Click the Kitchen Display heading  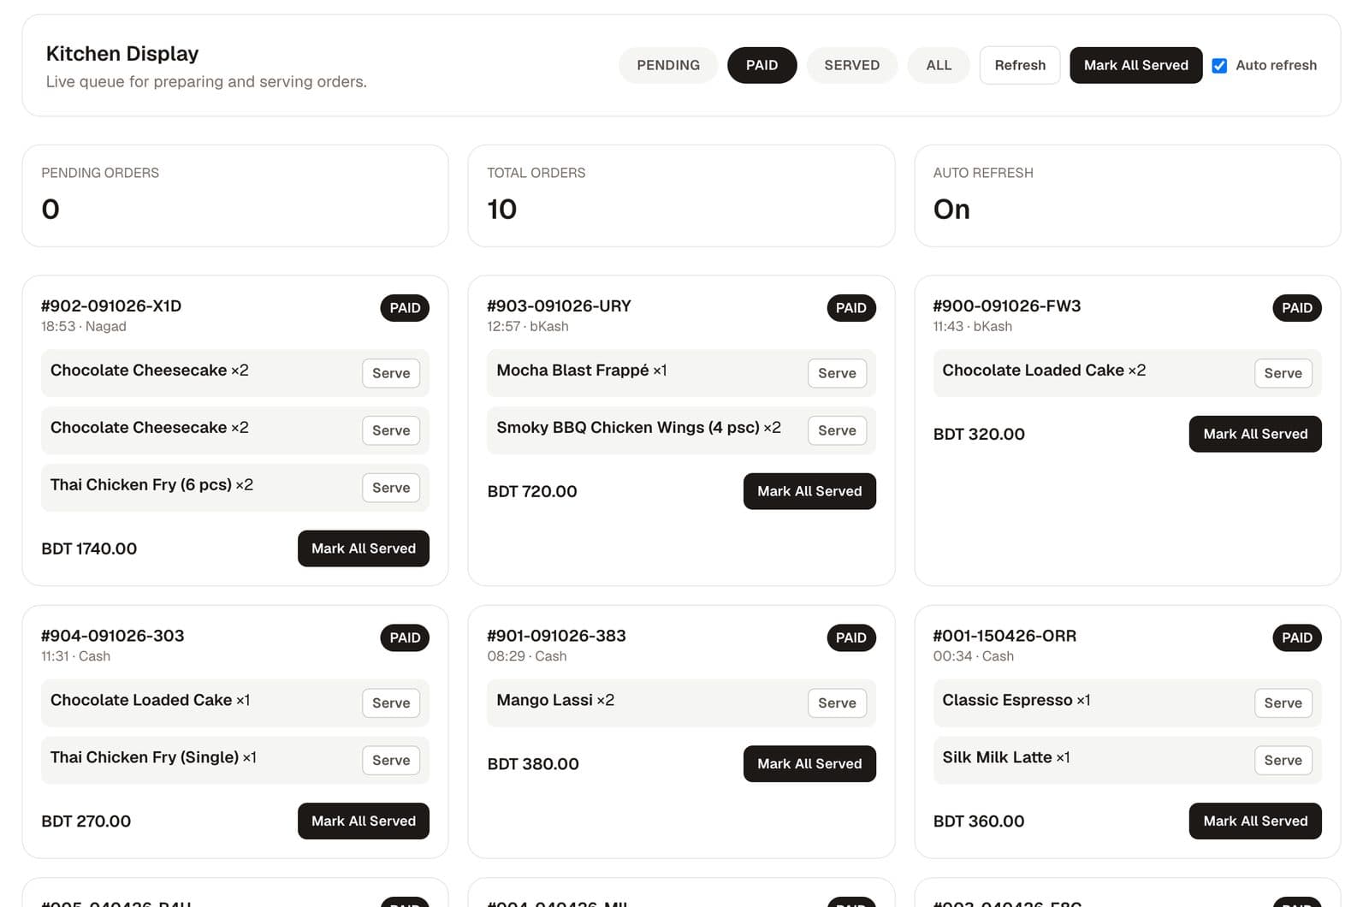tap(122, 54)
